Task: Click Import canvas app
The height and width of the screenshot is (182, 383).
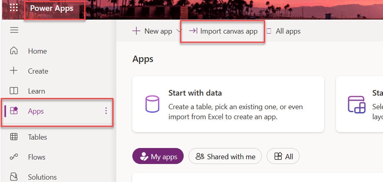Action: [x=223, y=31]
